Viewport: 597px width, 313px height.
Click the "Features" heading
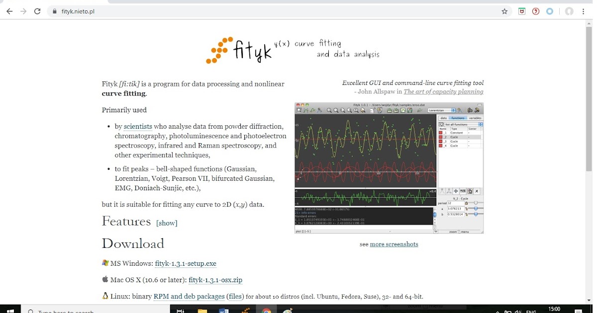click(x=126, y=221)
